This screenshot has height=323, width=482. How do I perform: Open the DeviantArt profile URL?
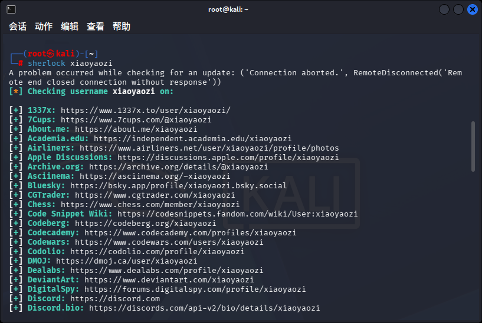pyautogui.click(x=169, y=280)
